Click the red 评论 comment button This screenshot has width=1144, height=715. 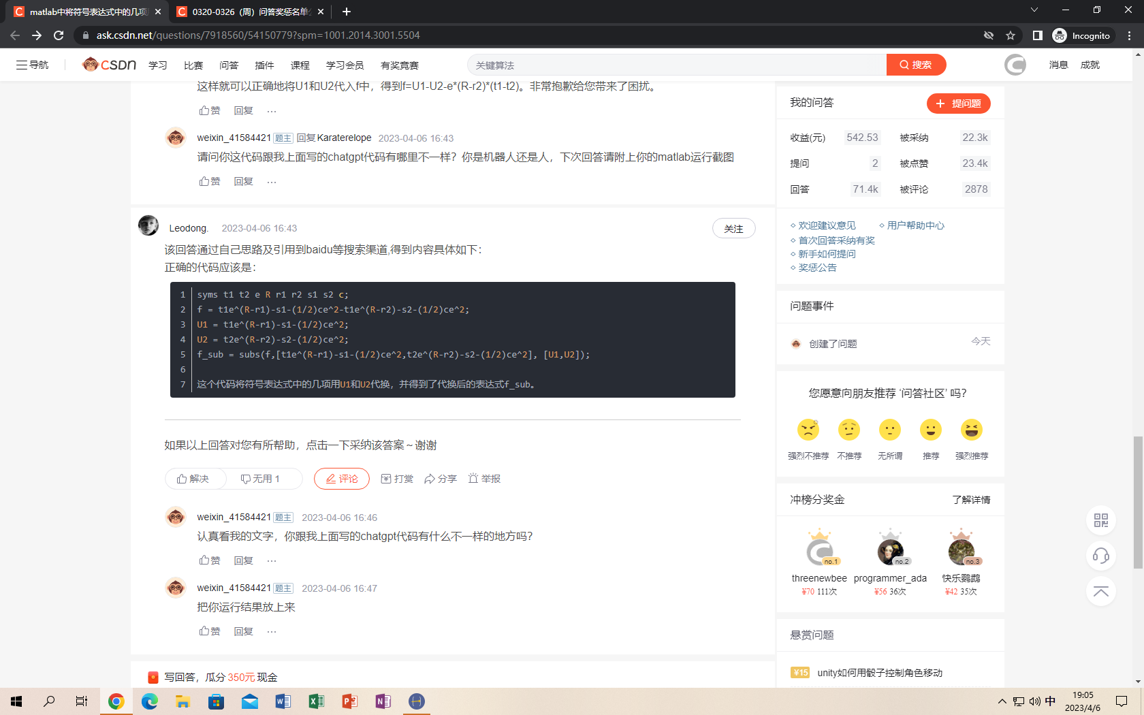pos(342,479)
